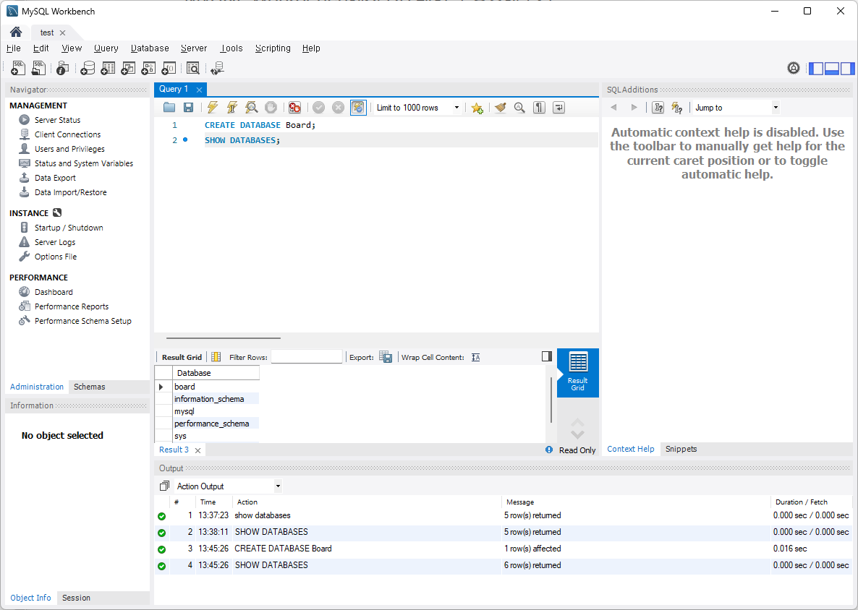Image resolution: width=858 pixels, height=610 pixels.
Task: Toggle continue-on-error for script execution
Action: [294, 108]
